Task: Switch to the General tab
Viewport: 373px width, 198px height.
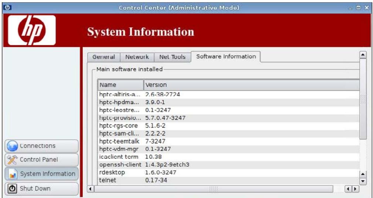Action: click(104, 57)
